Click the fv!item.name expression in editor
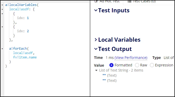 (x=25, y=57)
